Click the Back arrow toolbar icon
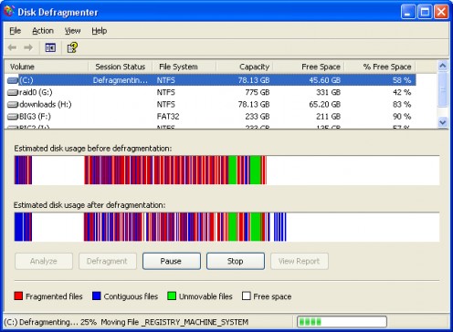Image resolution: width=453 pixels, height=332 pixels. click(12, 47)
